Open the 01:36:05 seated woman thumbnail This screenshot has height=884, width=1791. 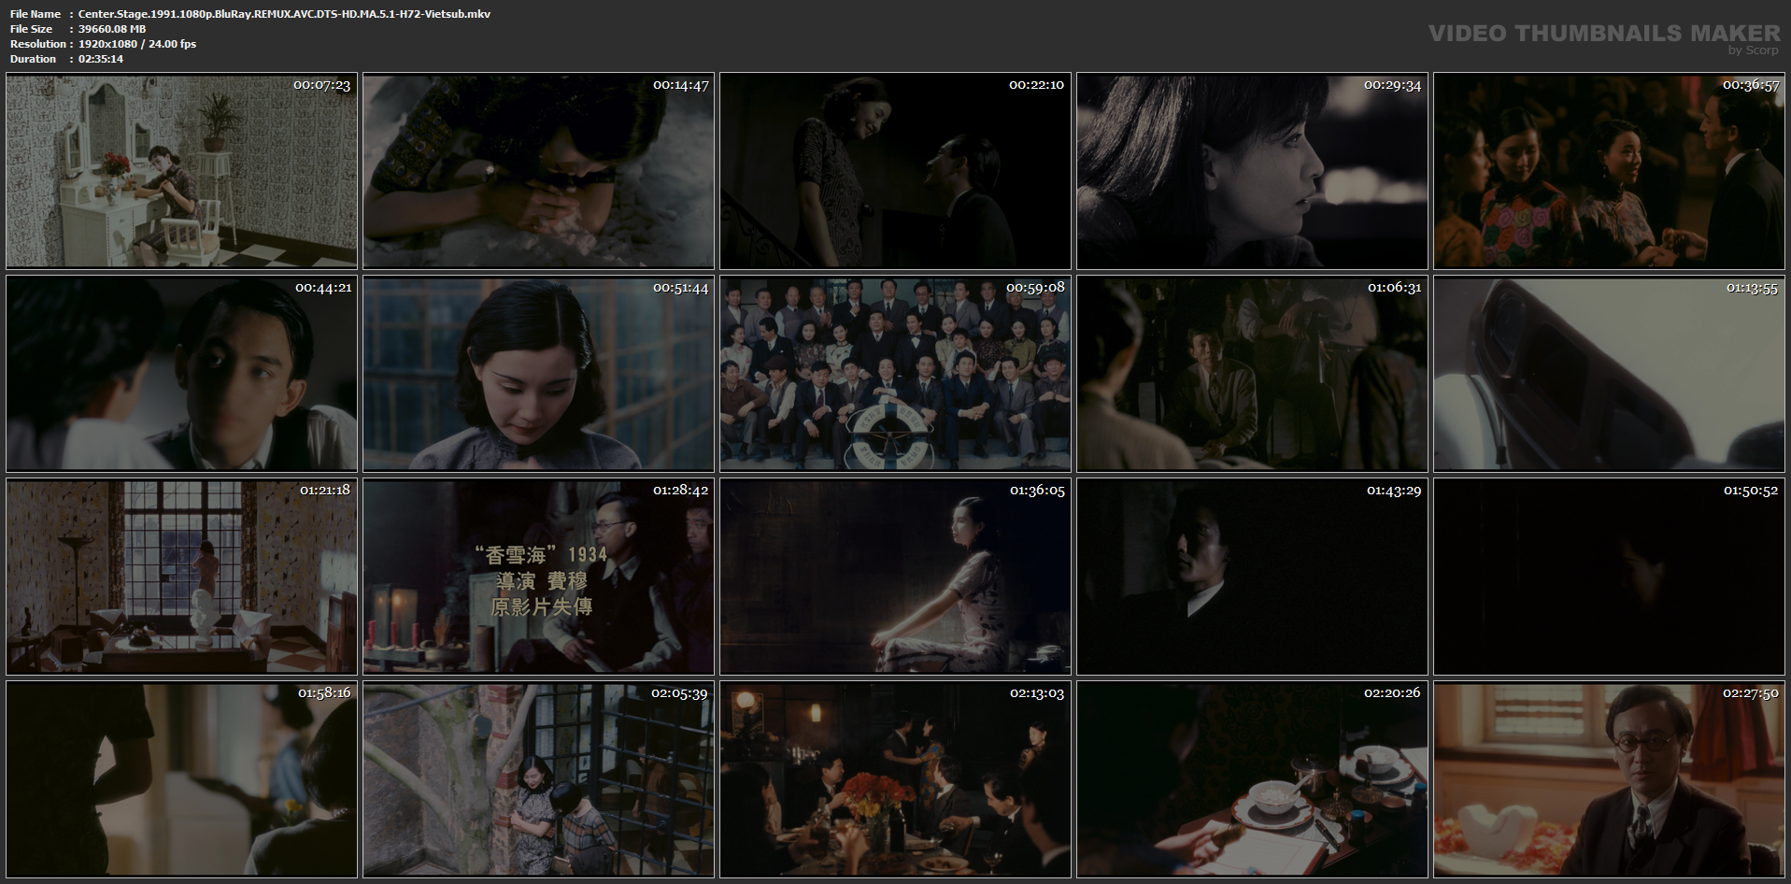coord(895,577)
